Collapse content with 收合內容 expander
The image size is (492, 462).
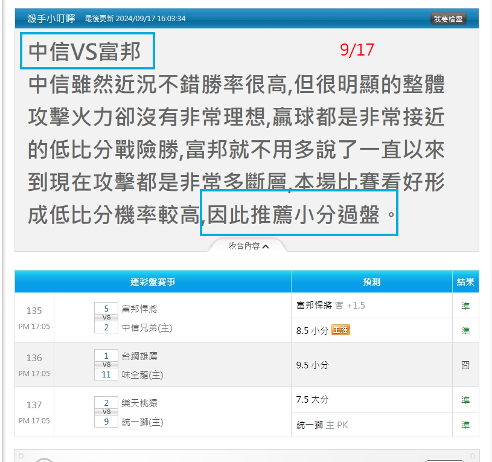tap(248, 246)
